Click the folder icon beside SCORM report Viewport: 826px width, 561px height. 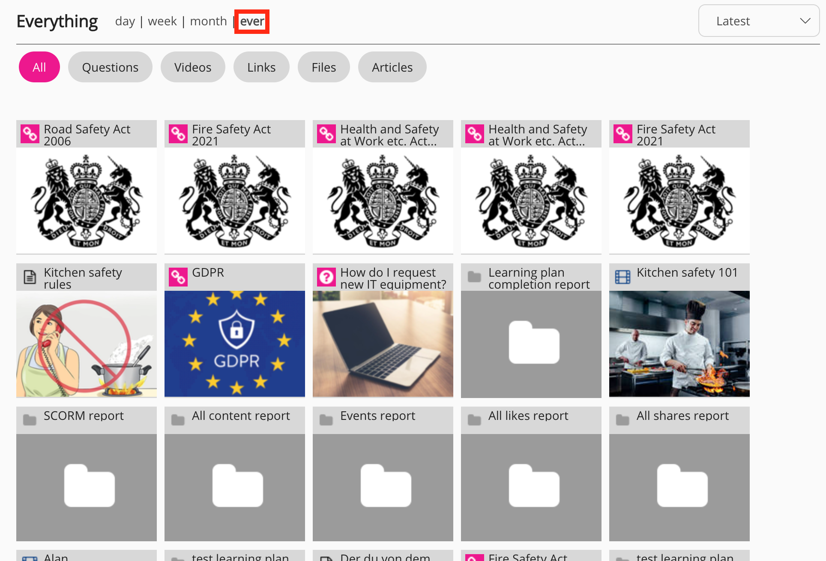[30, 420]
